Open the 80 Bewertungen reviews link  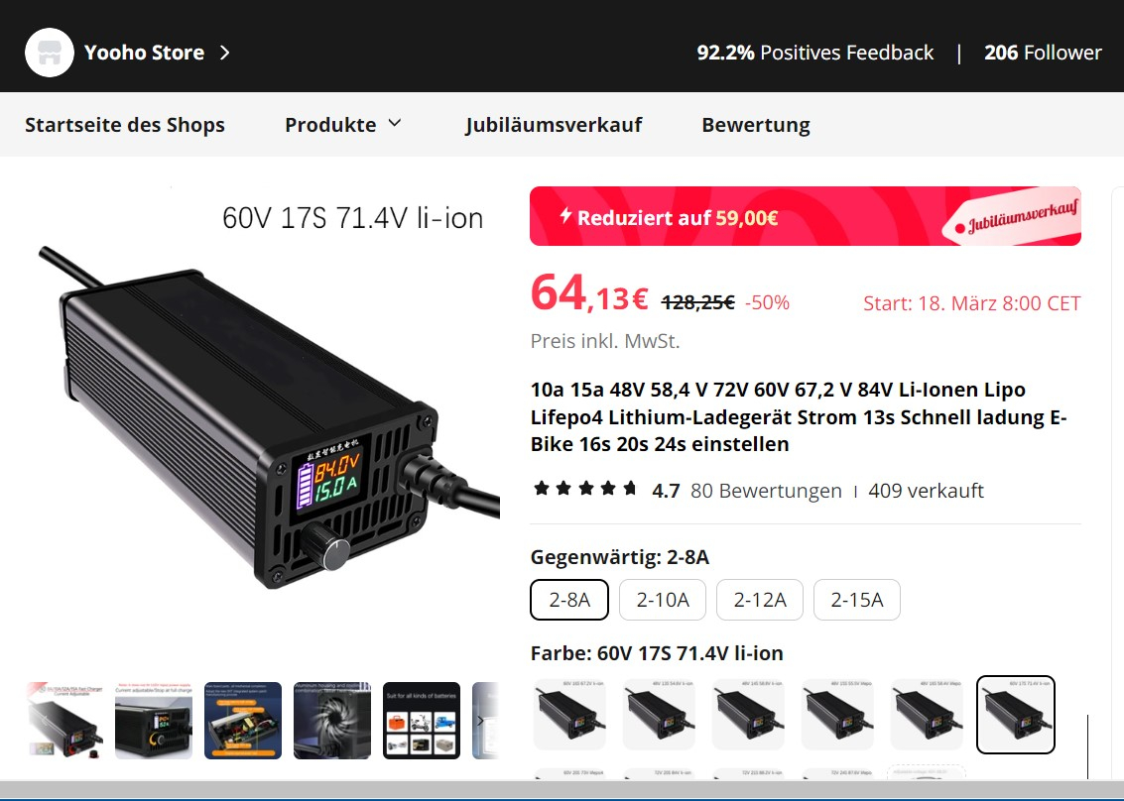pos(766,491)
